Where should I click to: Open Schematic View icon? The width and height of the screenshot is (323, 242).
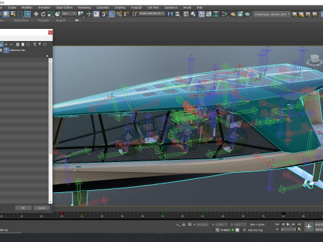[216, 14]
